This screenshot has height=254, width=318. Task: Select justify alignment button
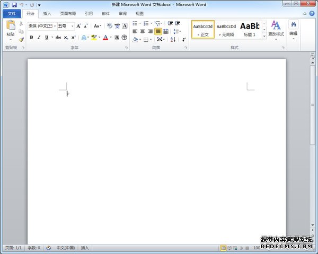point(158,31)
